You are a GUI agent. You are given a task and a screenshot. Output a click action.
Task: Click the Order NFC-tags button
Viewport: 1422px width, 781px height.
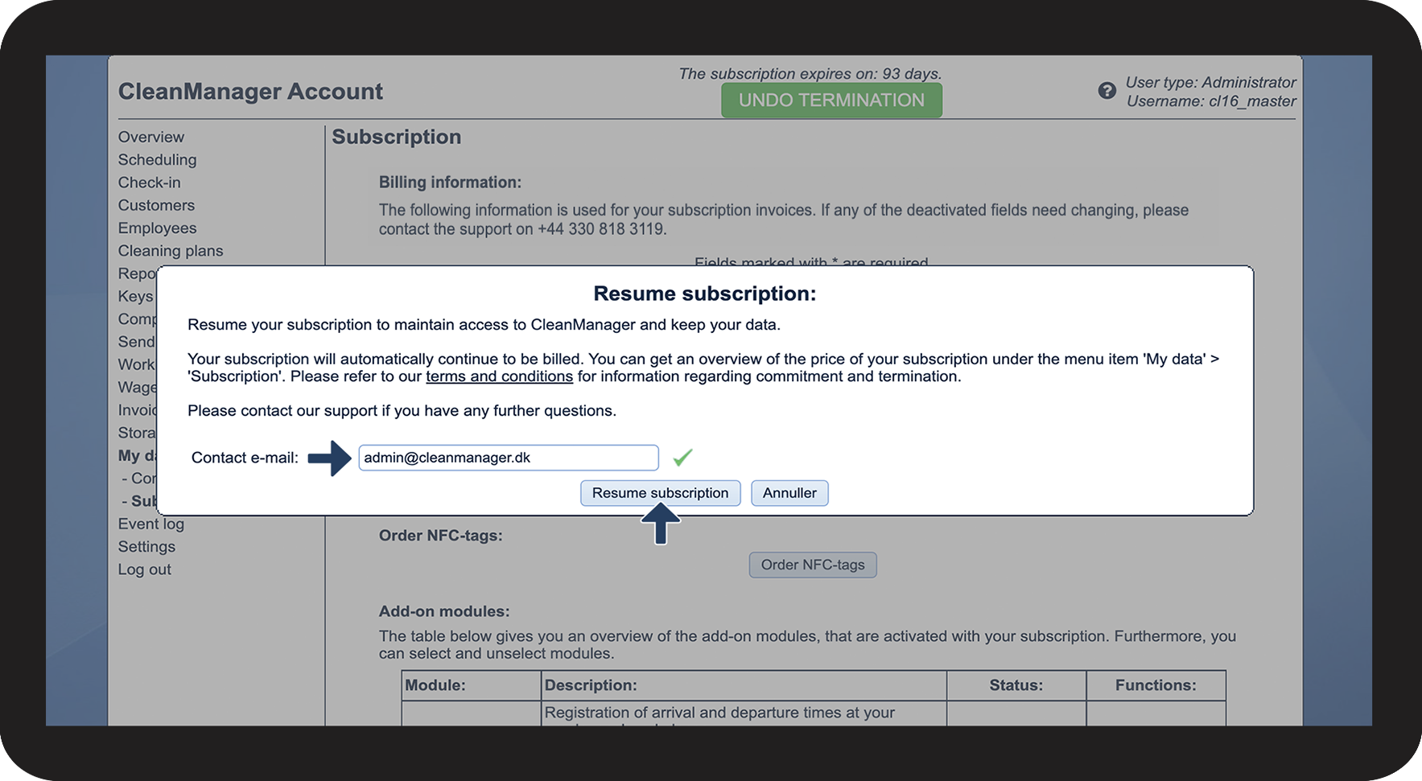click(x=813, y=565)
